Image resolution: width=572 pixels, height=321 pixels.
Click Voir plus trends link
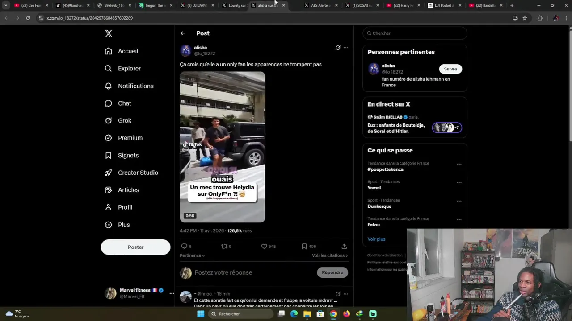[x=376, y=239]
